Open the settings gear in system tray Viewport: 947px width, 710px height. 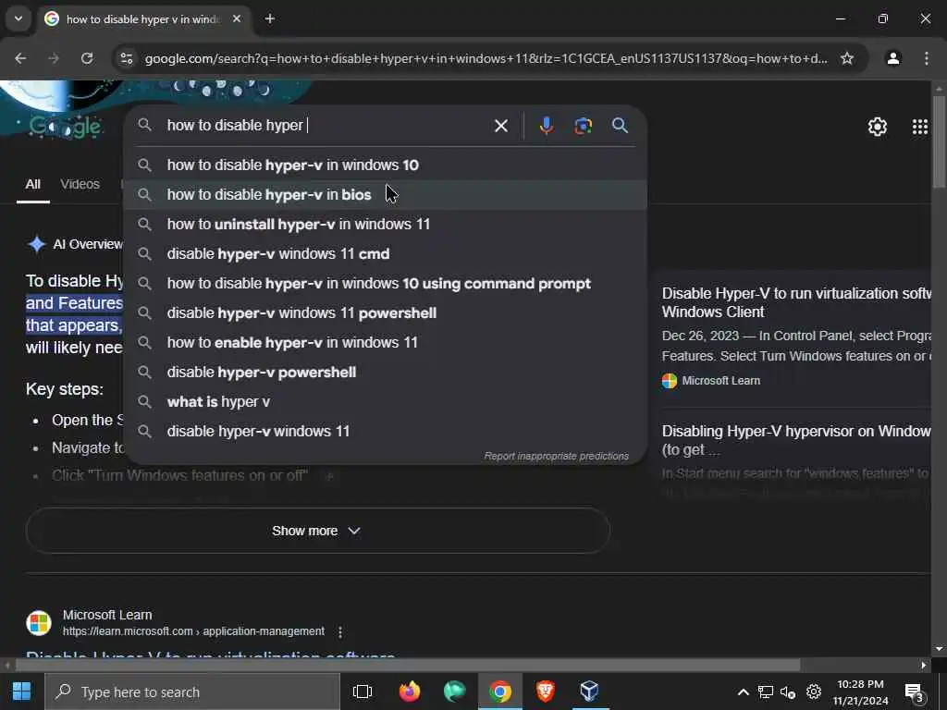coord(814,692)
